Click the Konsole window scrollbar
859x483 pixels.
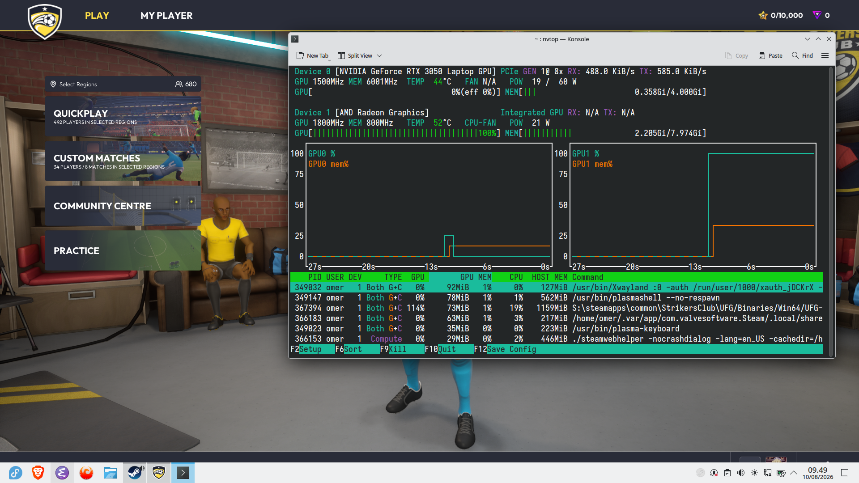(x=831, y=212)
